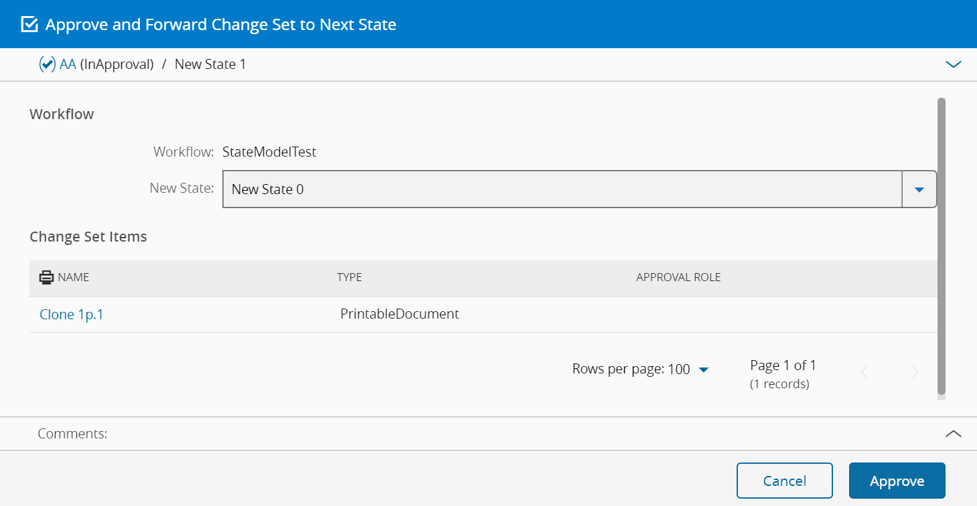Open the AA change set link
Viewport: 977px width, 506px height.
[68, 64]
